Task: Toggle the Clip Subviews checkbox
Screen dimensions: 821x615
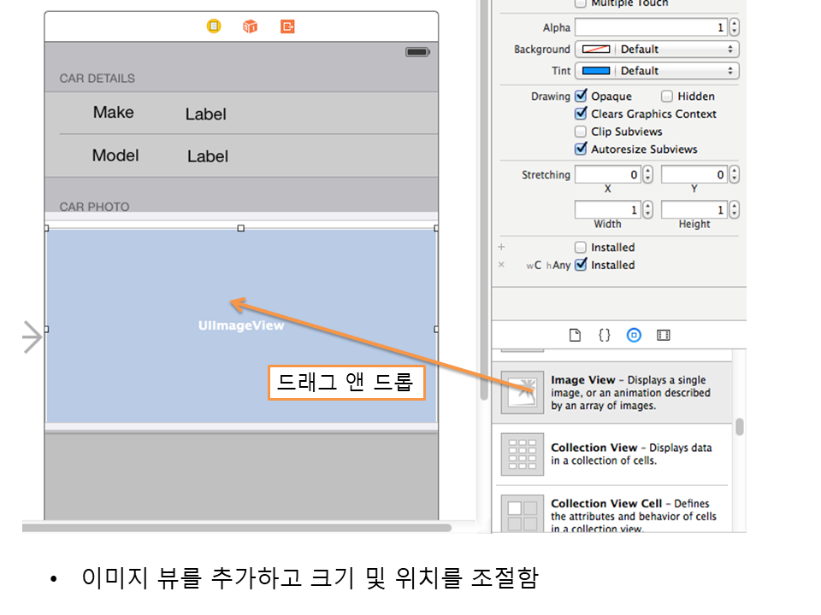Action: pyautogui.click(x=582, y=132)
